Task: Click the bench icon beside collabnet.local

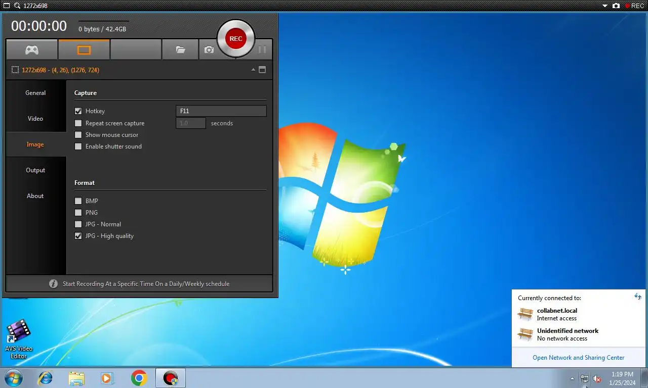Action: point(525,314)
